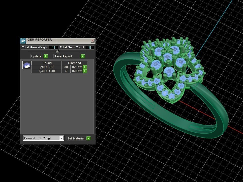Click the Set Material label
Image resolution: width=243 pixels, height=182 pixels.
pos(76,138)
